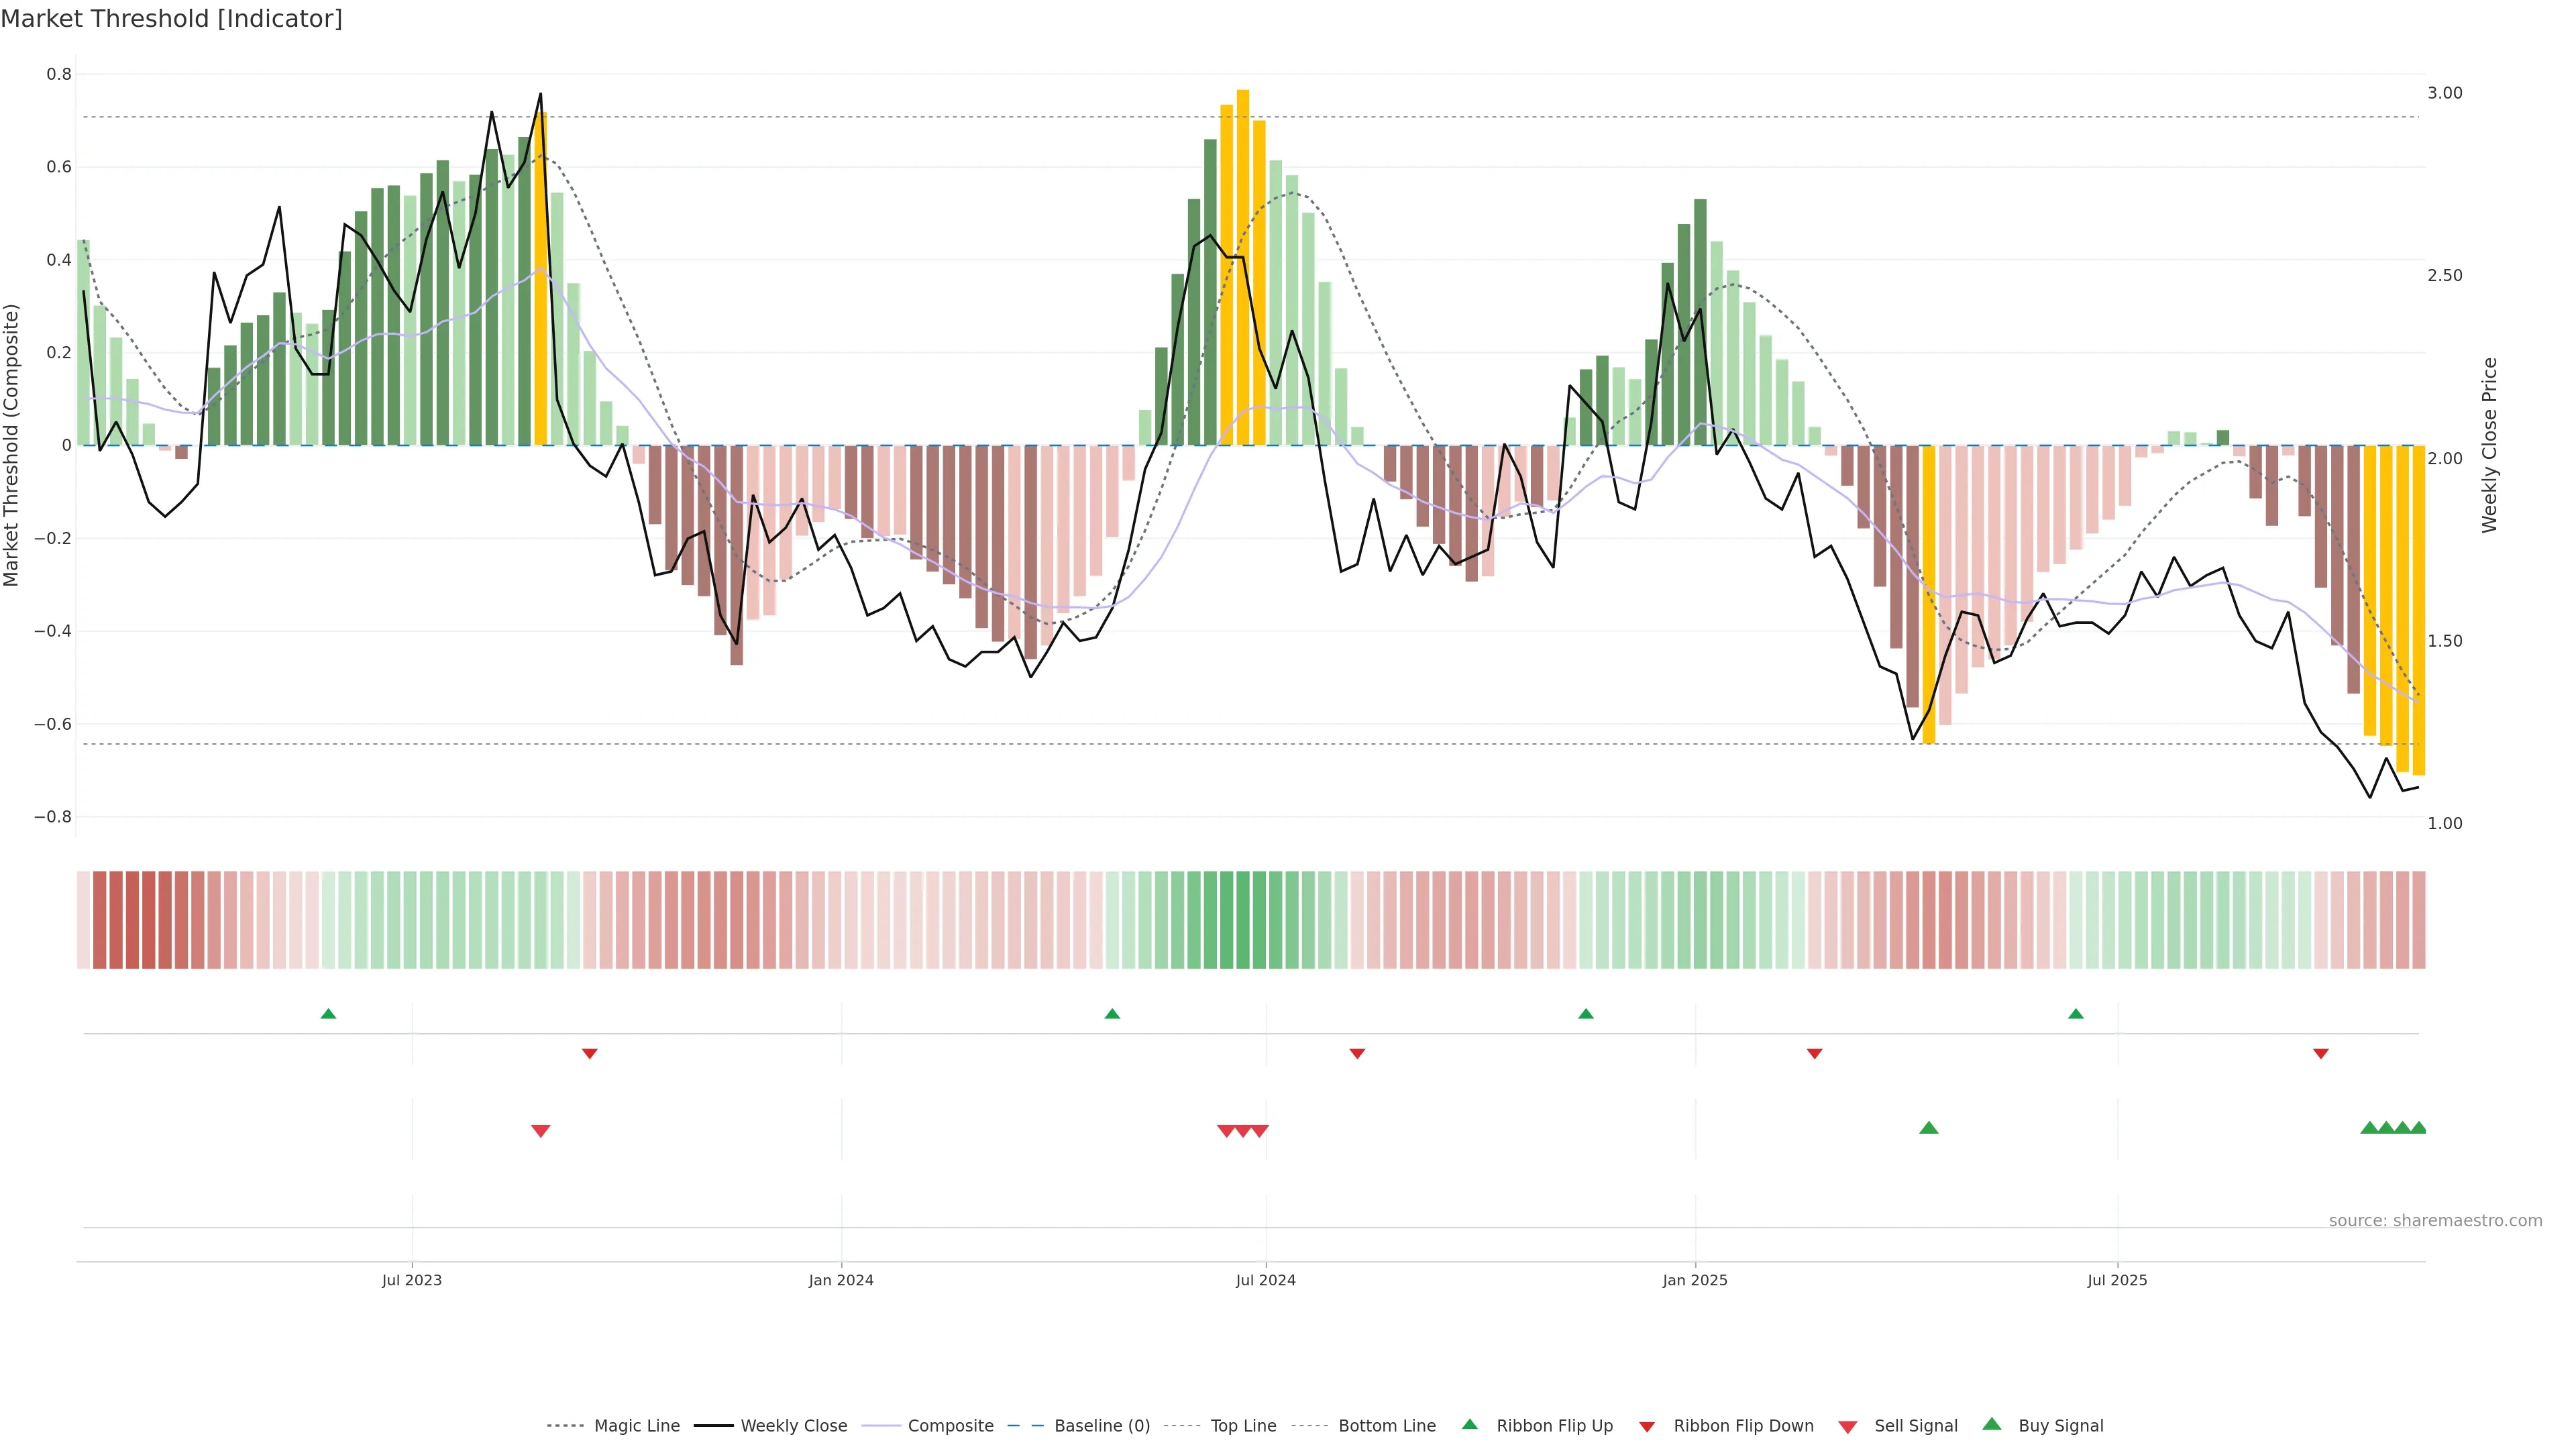Click the Jan 2025 x-axis label
This screenshot has width=2576, height=1449.
point(1694,1280)
